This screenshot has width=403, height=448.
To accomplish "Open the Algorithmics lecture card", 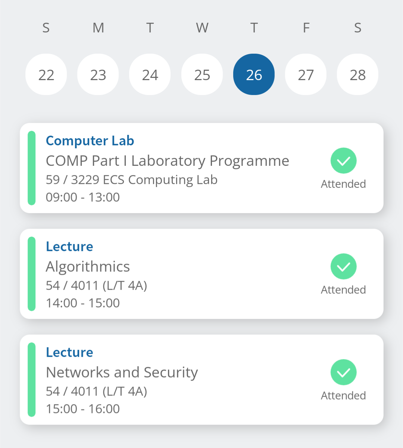I will [88, 267].
